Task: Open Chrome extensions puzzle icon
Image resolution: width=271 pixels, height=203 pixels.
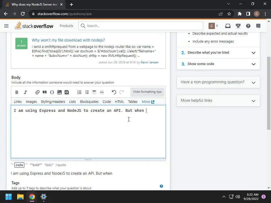Action: (240, 14)
